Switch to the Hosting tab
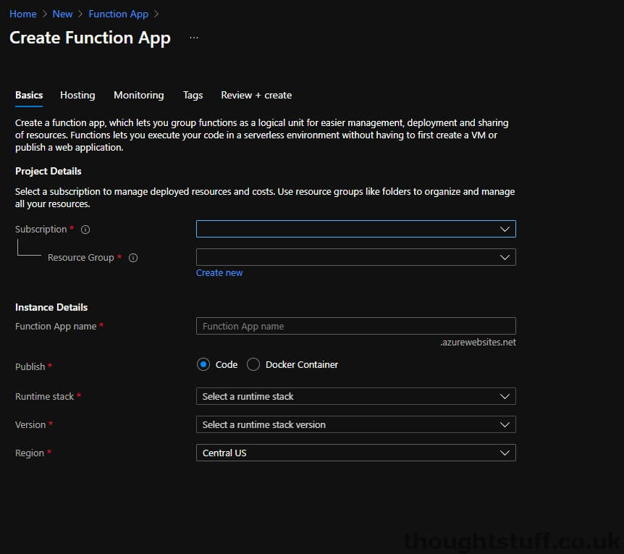The width and height of the screenshot is (624, 554). [77, 95]
